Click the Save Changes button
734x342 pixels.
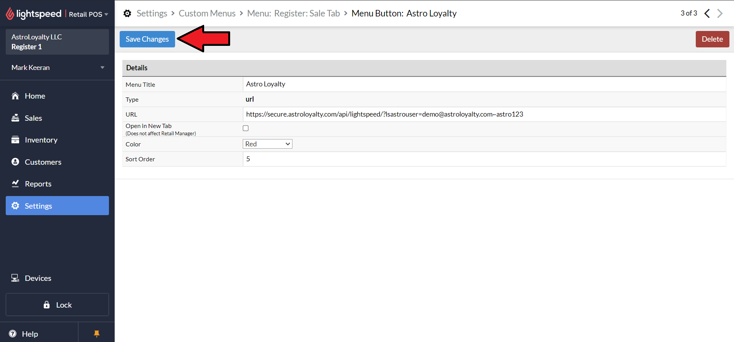(x=147, y=39)
